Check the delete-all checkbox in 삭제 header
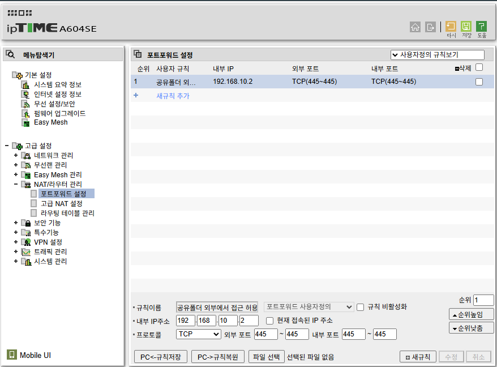This screenshot has height=367, width=497. click(x=479, y=67)
